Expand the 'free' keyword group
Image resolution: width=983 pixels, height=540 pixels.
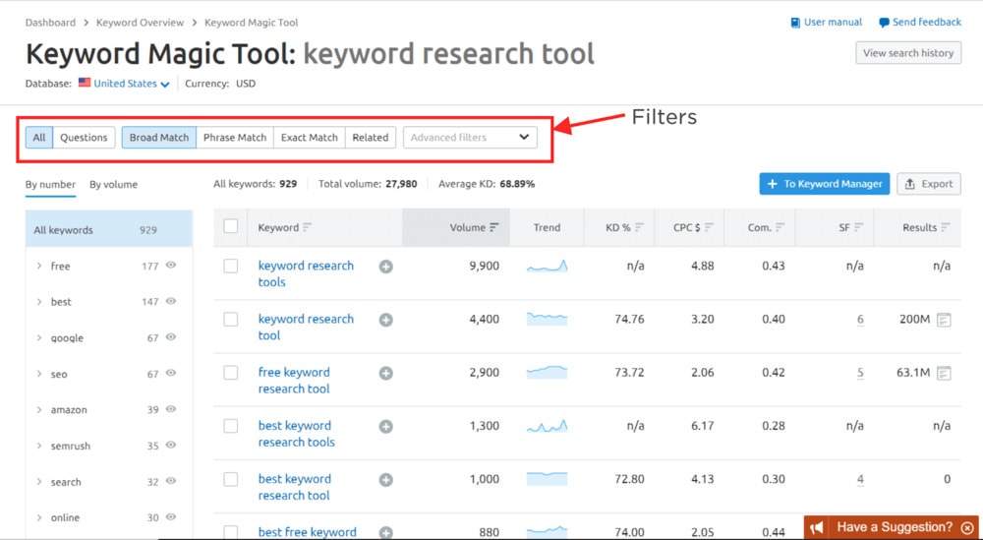(x=39, y=266)
